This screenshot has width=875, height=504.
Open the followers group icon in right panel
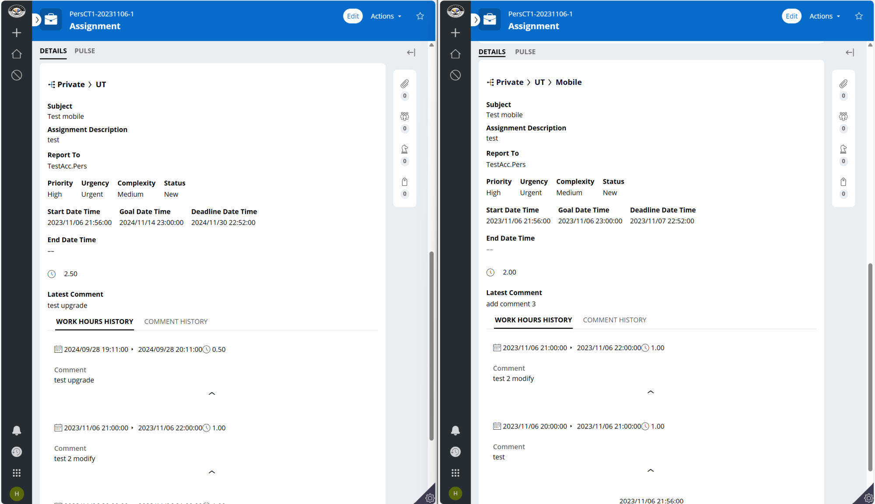click(843, 116)
